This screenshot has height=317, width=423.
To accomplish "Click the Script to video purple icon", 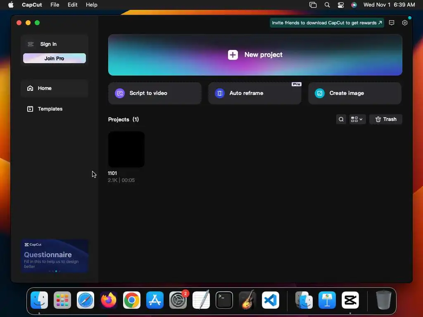I will tap(120, 93).
